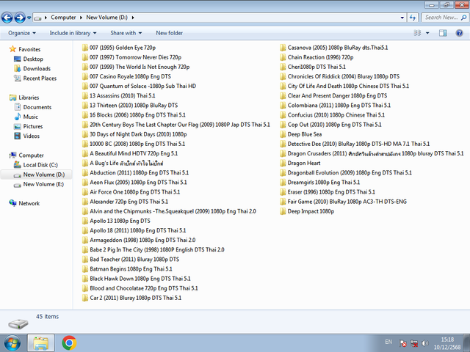Select folder icon of Aeon Flux (2005)
The height and width of the screenshot is (352, 470).
coord(85,183)
